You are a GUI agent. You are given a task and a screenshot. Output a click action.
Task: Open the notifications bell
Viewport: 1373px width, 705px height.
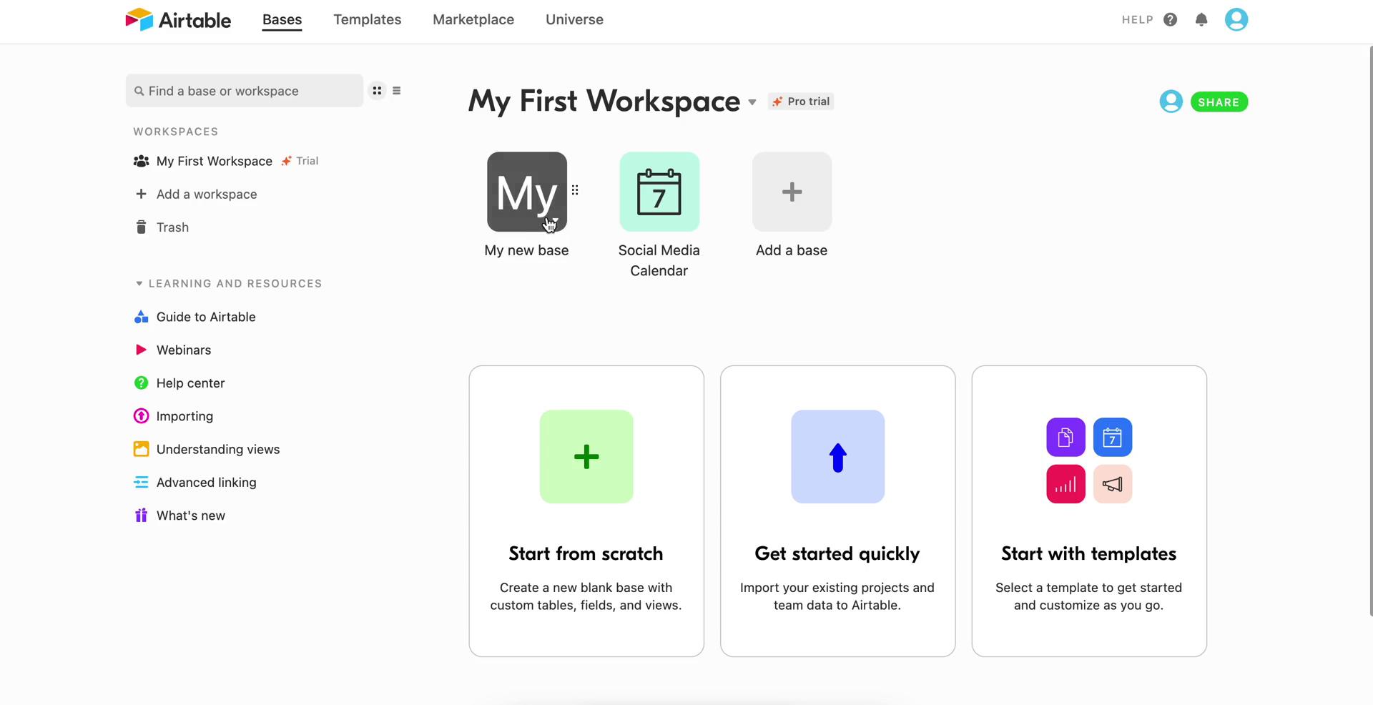1201,19
